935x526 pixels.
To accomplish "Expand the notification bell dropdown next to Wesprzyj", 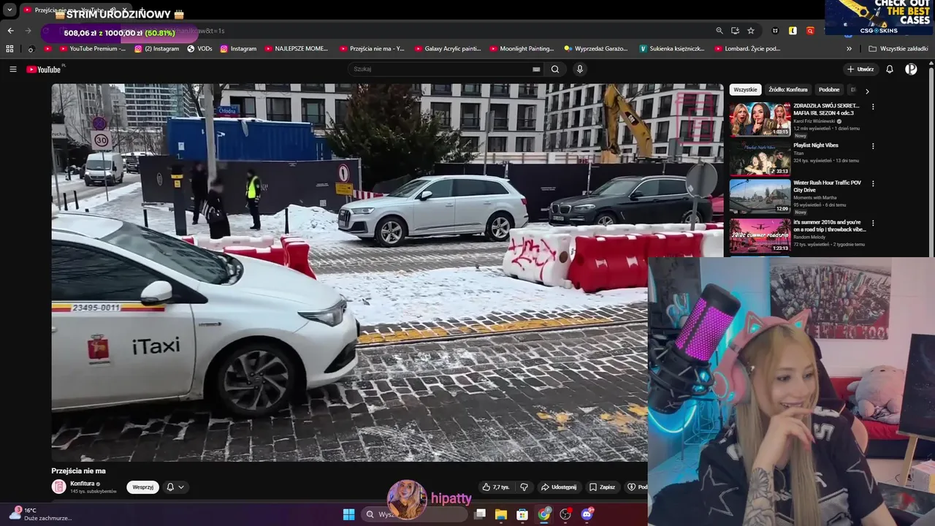I will (x=175, y=487).
